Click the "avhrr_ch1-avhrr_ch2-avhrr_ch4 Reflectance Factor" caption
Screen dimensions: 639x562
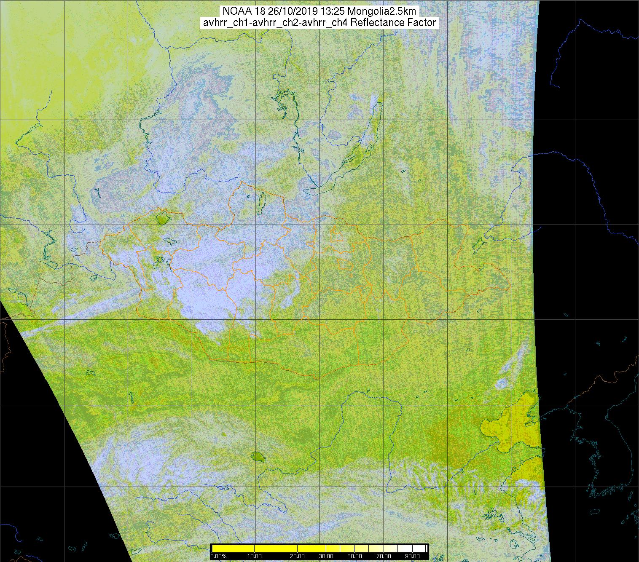coord(319,23)
